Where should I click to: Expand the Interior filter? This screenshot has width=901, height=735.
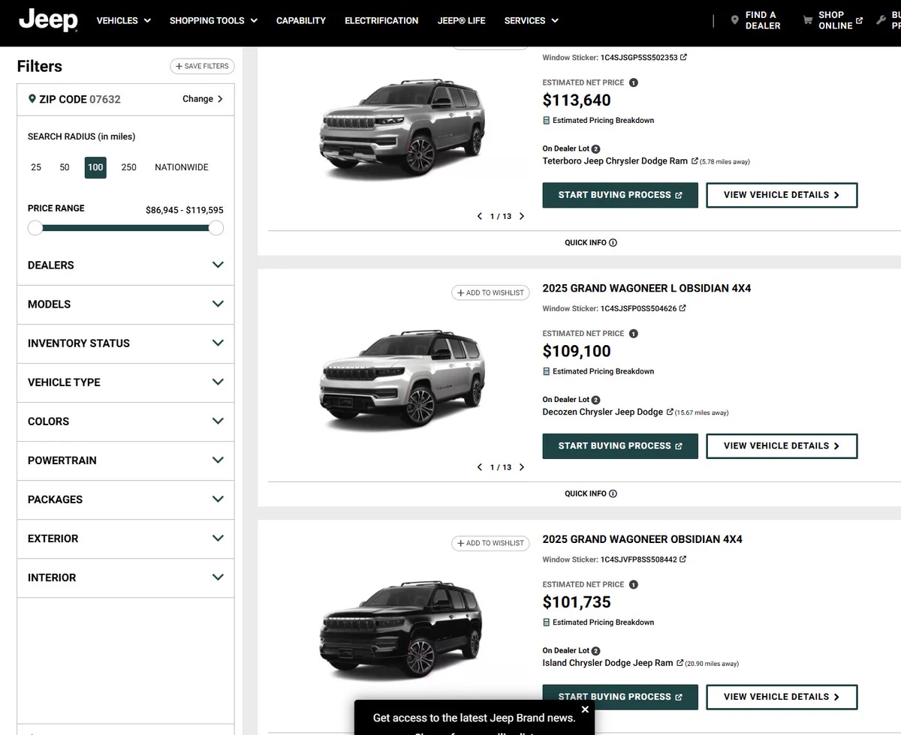(x=125, y=577)
